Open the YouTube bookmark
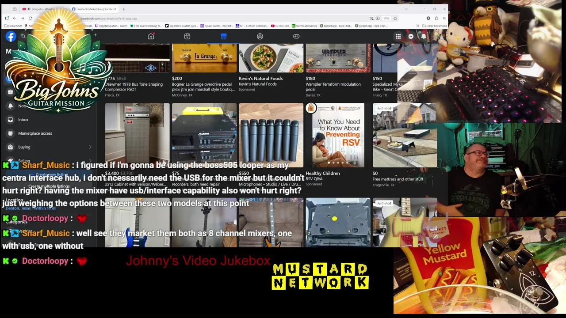The image size is (566, 318). click(280, 26)
